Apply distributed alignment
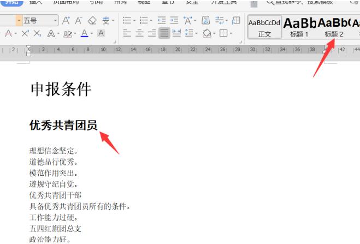This screenshot has height=244, width=360. pos(176,33)
